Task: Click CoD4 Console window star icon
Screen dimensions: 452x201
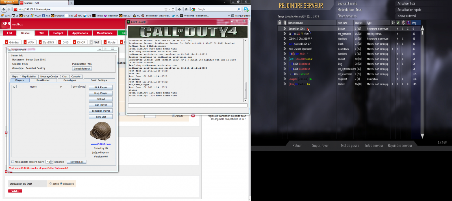Action: [x=129, y=22]
